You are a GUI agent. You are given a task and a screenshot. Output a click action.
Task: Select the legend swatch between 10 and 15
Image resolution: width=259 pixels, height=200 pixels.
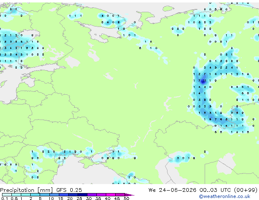tap(54, 195)
